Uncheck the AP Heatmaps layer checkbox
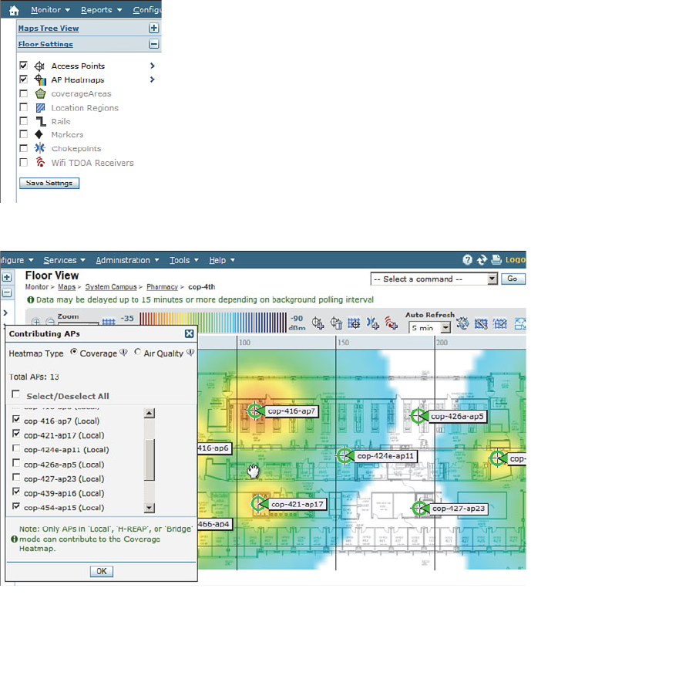Viewport: 679px width, 693px height. point(24,79)
